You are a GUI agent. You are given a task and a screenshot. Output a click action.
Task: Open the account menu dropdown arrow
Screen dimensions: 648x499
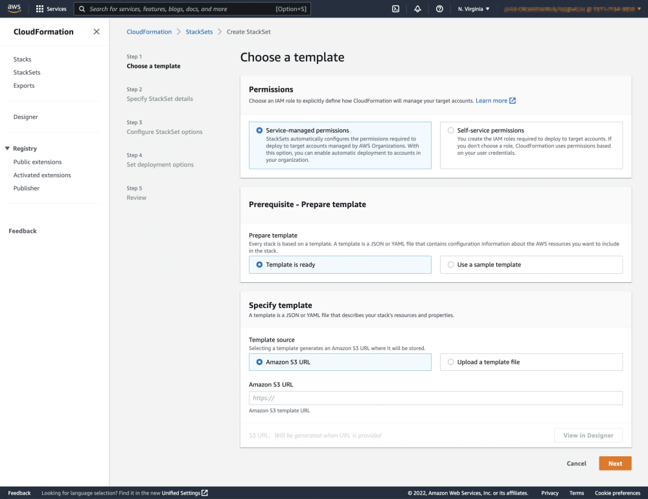[x=639, y=8]
